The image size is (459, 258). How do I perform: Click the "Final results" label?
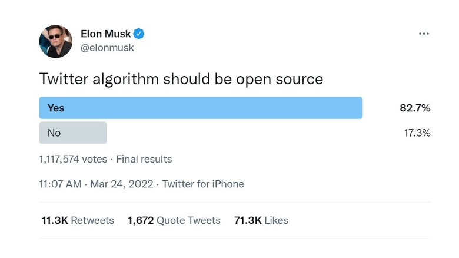[144, 159]
